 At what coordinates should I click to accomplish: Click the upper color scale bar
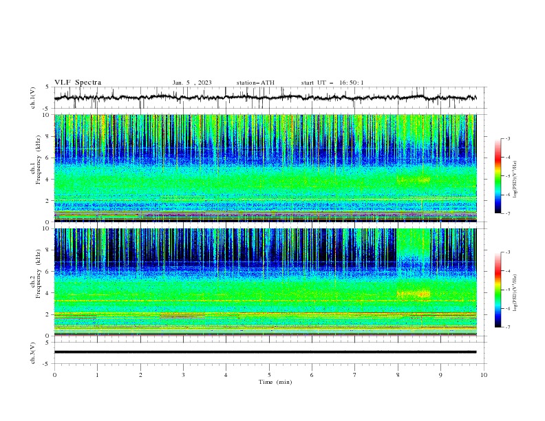(x=498, y=176)
